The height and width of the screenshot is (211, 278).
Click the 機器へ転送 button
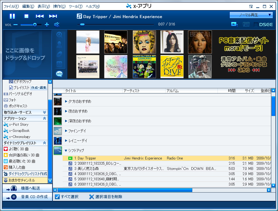pos(27,188)
